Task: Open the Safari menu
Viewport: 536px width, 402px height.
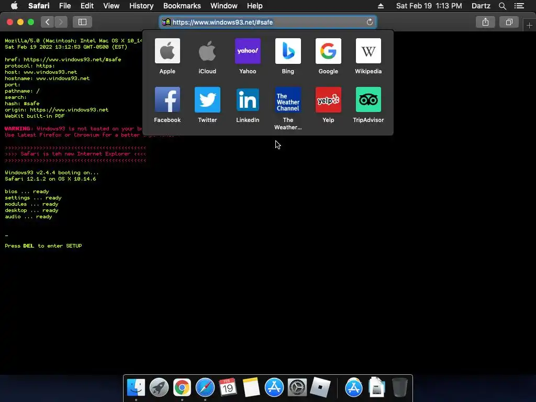Action: [39, 6]
